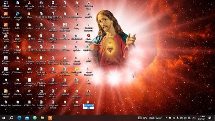Select the cjpc & vocation document

click(53, 93)
